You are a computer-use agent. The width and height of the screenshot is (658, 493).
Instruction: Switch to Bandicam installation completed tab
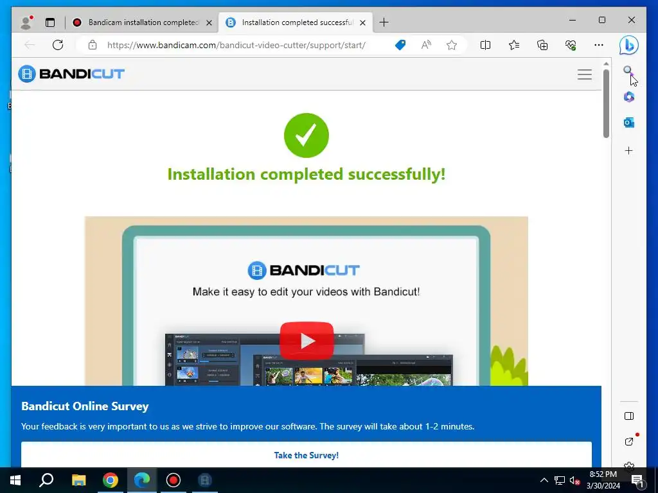(143, 22)
